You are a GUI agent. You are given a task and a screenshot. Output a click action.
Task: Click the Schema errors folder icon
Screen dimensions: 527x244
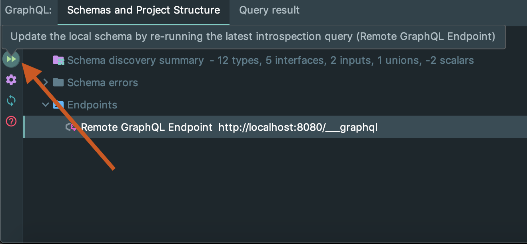pos(58,83)
